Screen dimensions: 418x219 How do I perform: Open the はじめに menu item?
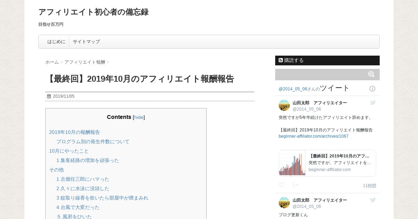tap(56, 42)
